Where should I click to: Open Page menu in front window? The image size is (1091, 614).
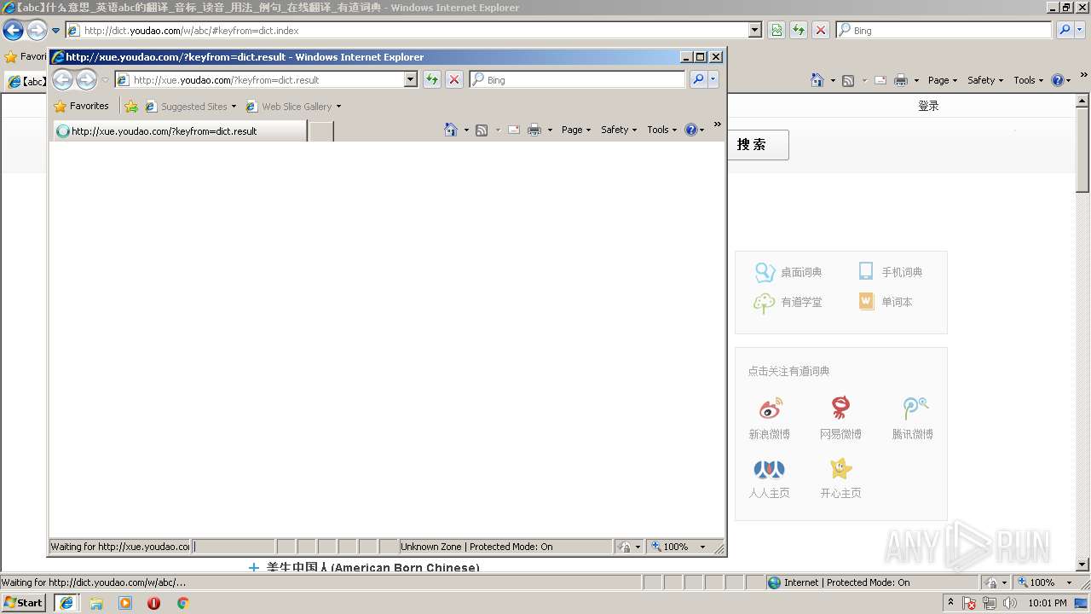coord(576,130)
